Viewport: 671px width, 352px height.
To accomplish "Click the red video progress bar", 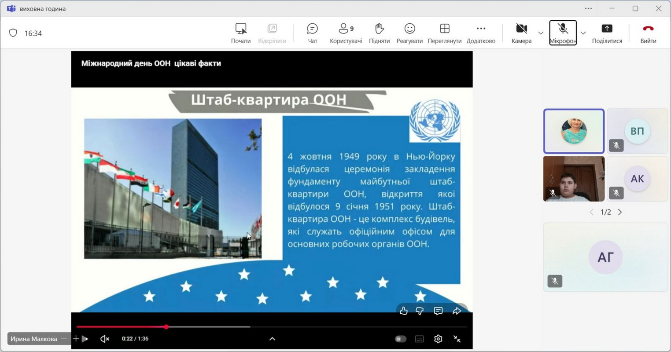I will point(121,327).
